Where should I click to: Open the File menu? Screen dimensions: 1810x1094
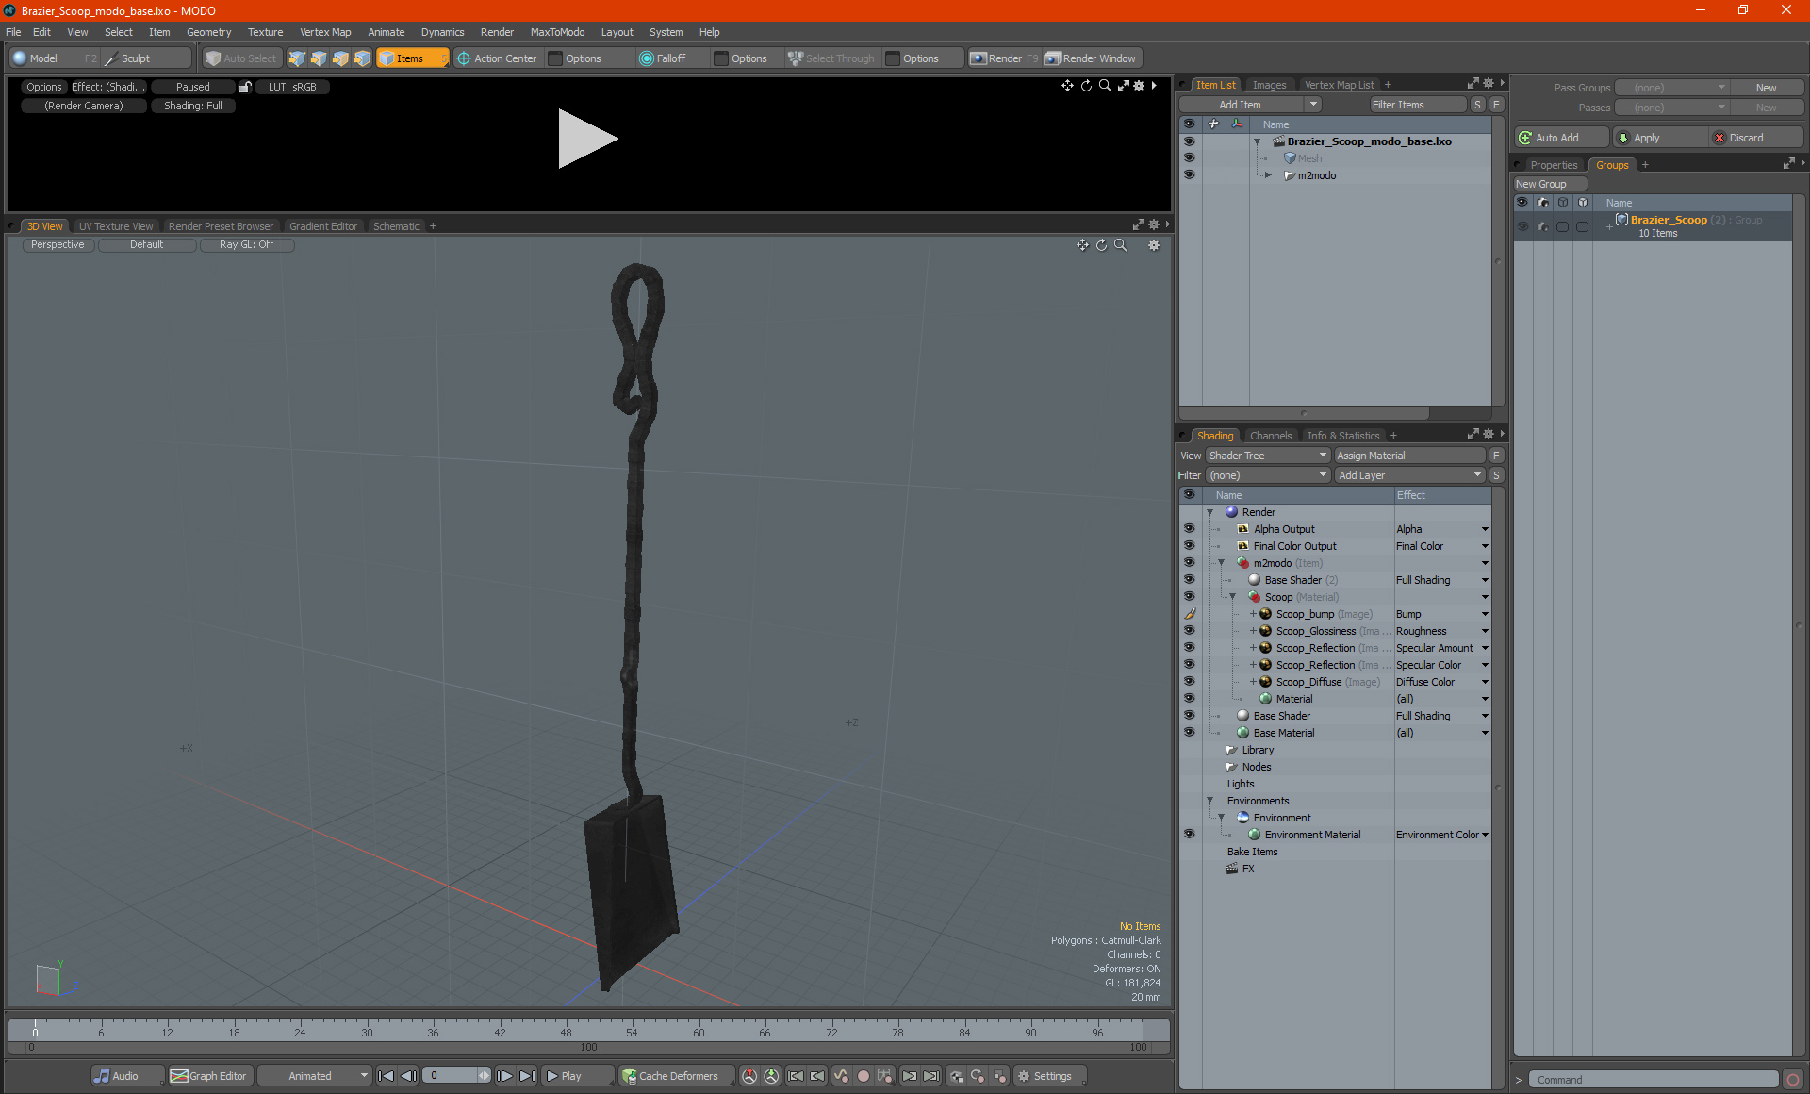point(13,32)
